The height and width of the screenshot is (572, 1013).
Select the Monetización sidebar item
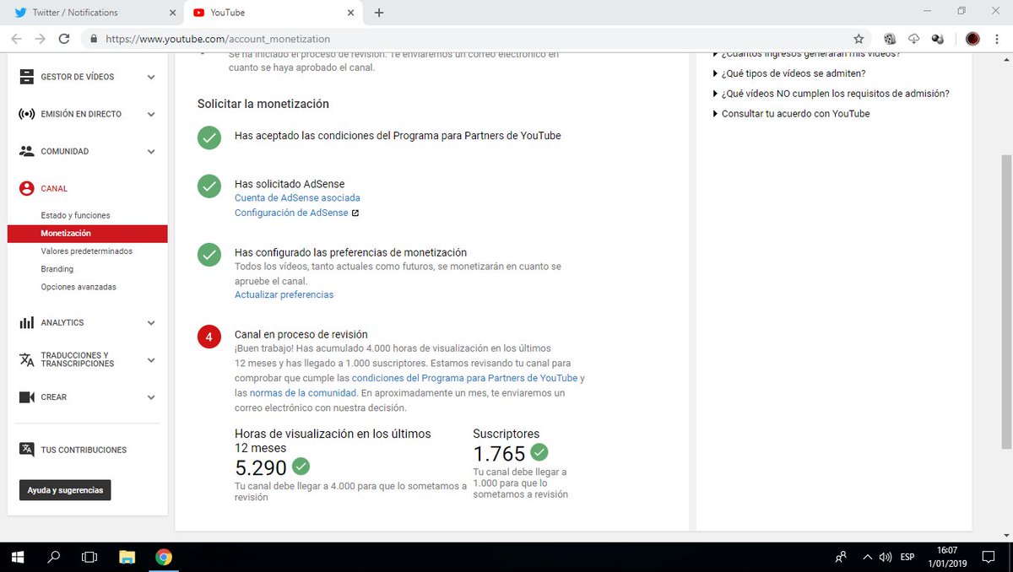coord(87,234)
